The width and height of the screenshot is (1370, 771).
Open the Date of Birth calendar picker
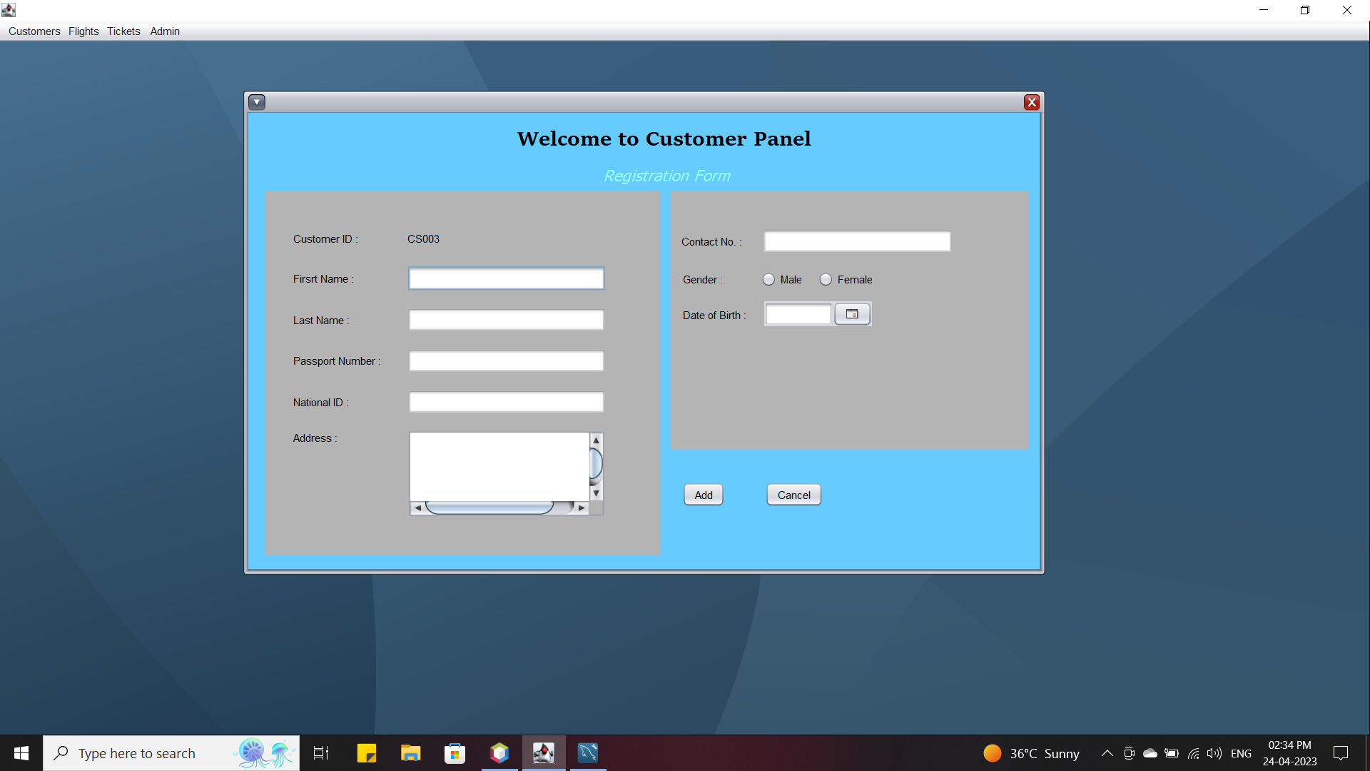tap(852, 314)
